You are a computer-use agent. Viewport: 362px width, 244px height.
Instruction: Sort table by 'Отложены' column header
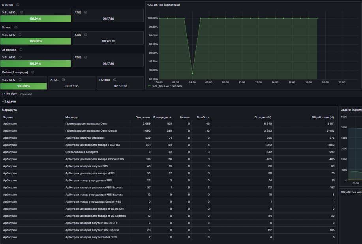[x=143, y=117]
